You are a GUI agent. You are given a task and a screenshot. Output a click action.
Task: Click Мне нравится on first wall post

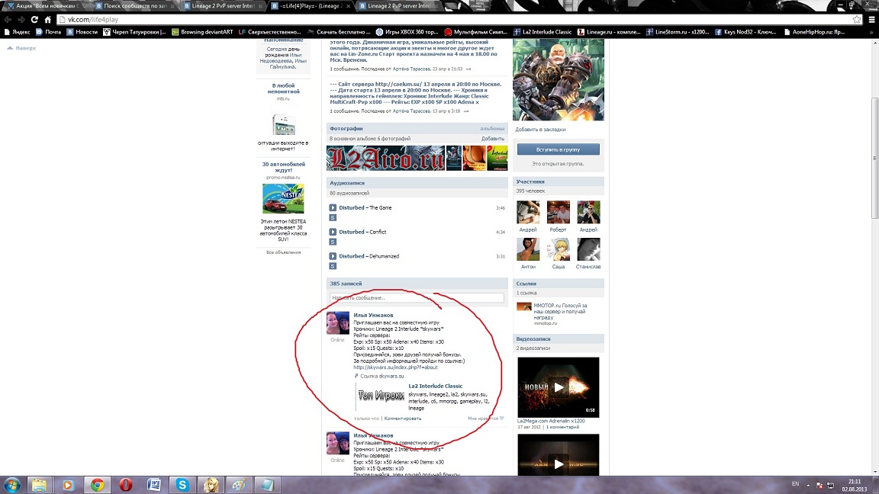click(x=485, y=419)
